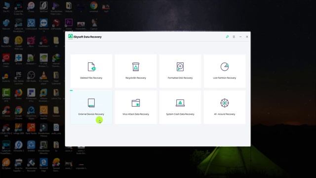
Task: Select the Epic Games Launcher shortcut
Action: (x=19, y=78)
